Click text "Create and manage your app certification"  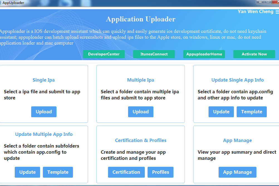coord(133,155)
